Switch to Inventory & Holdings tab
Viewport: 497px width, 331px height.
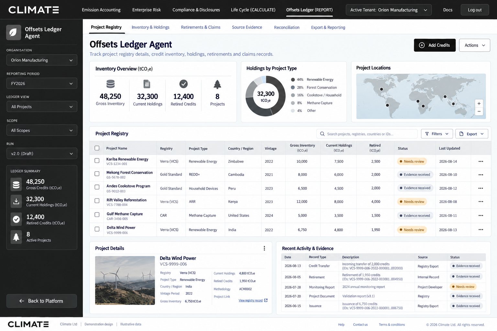pyautogui.click(x=150, y=27)
